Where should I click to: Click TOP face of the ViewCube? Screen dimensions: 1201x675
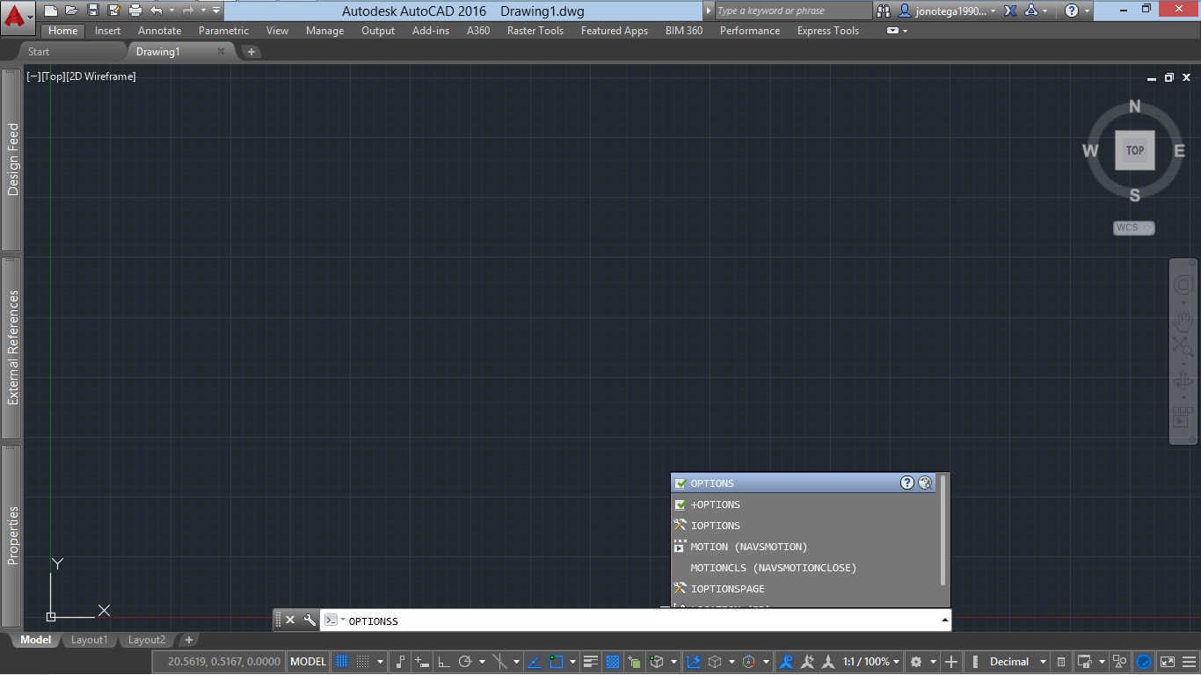pyautogui.click(x=1135, y=150)
